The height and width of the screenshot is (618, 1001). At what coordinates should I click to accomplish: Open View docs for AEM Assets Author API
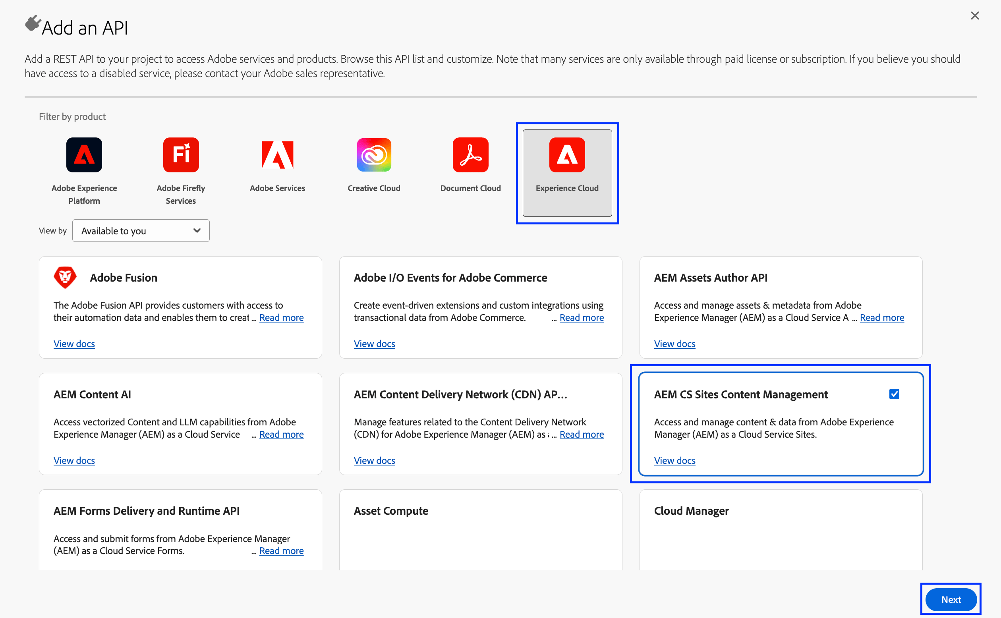(675, 344)
